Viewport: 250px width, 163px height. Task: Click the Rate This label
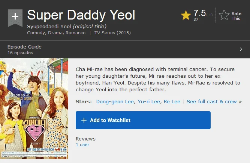(x=236, y=16)
